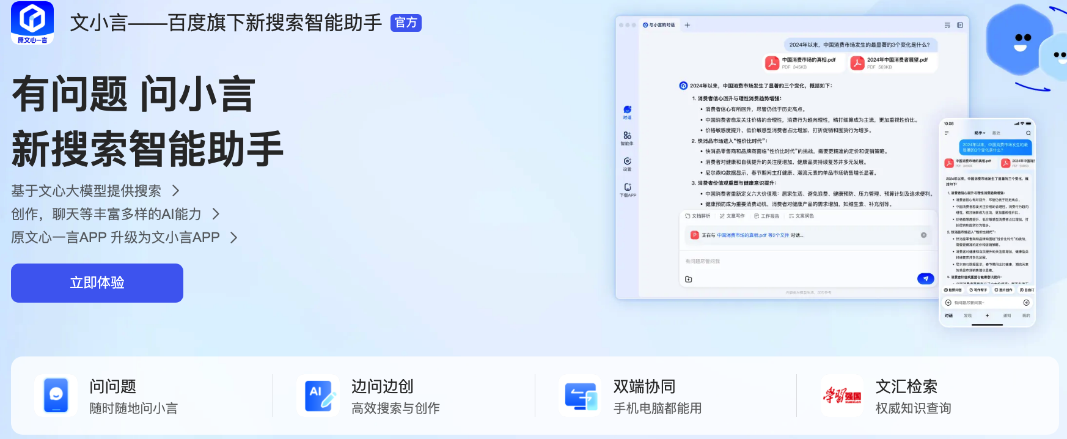Select the 问问题 feature title
The height and width of the screenshot is (439, 1067).
tap(113, 386)
